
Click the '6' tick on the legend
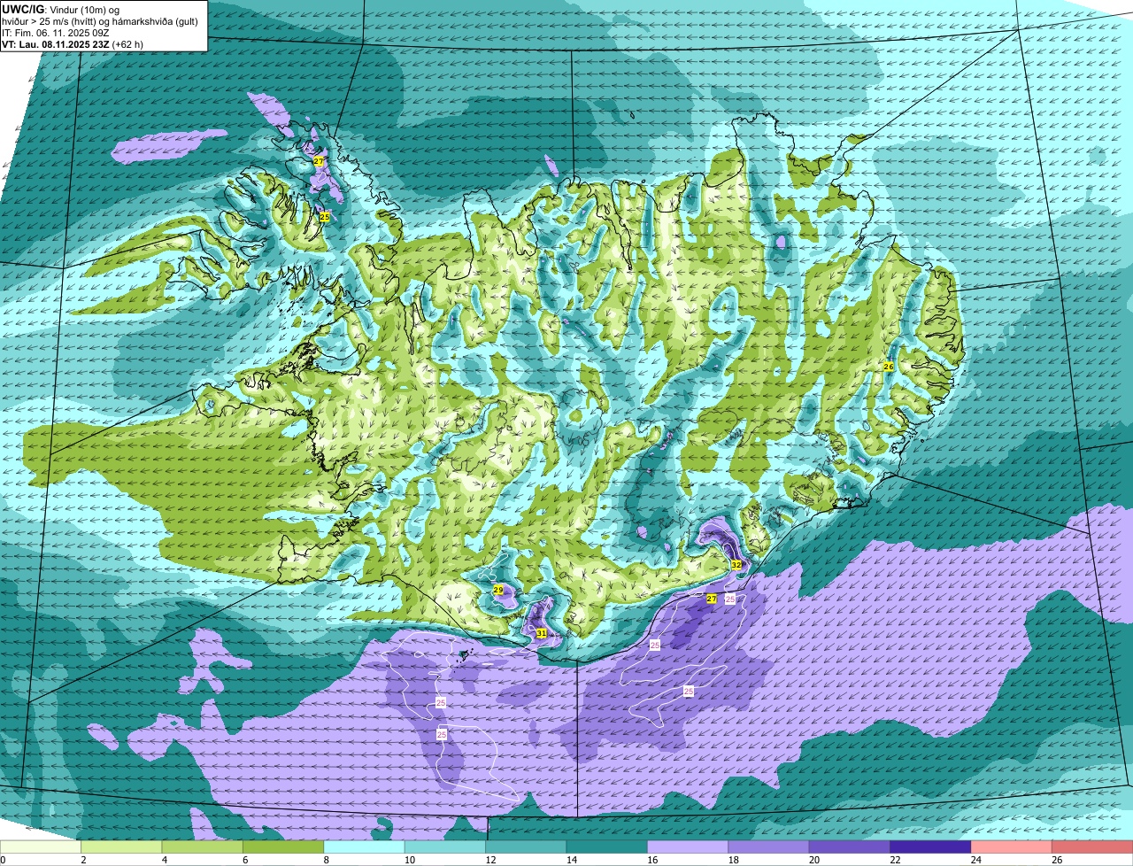point(245,860)
